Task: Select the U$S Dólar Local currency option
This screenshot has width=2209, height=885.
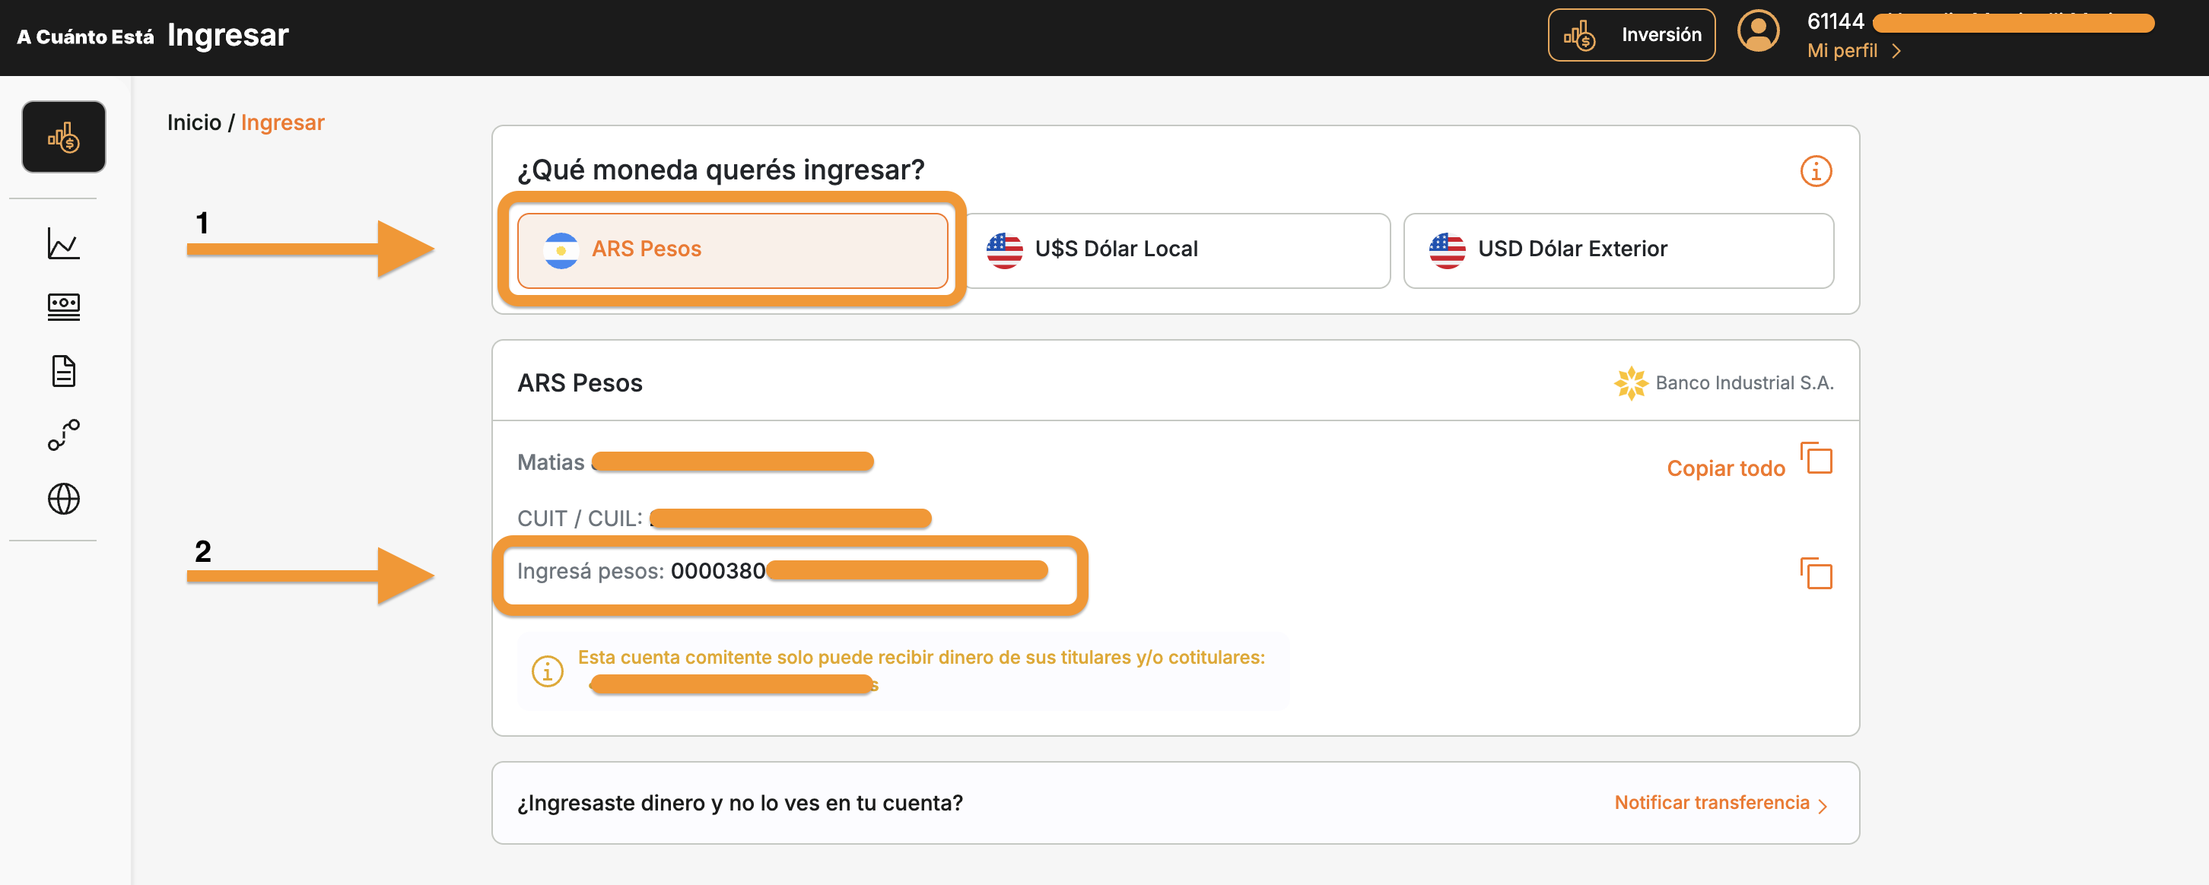Action: click(1179, 249)
